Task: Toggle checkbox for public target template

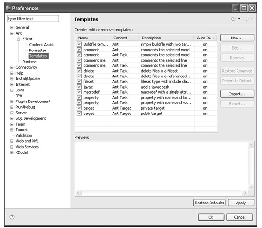Action: 79,114
